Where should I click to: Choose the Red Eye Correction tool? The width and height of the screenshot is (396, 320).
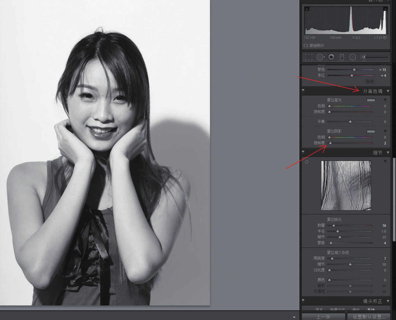(x=331, y=57)
